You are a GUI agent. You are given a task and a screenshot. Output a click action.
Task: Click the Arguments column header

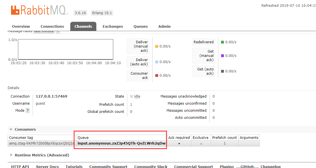[x=249, y=138]
